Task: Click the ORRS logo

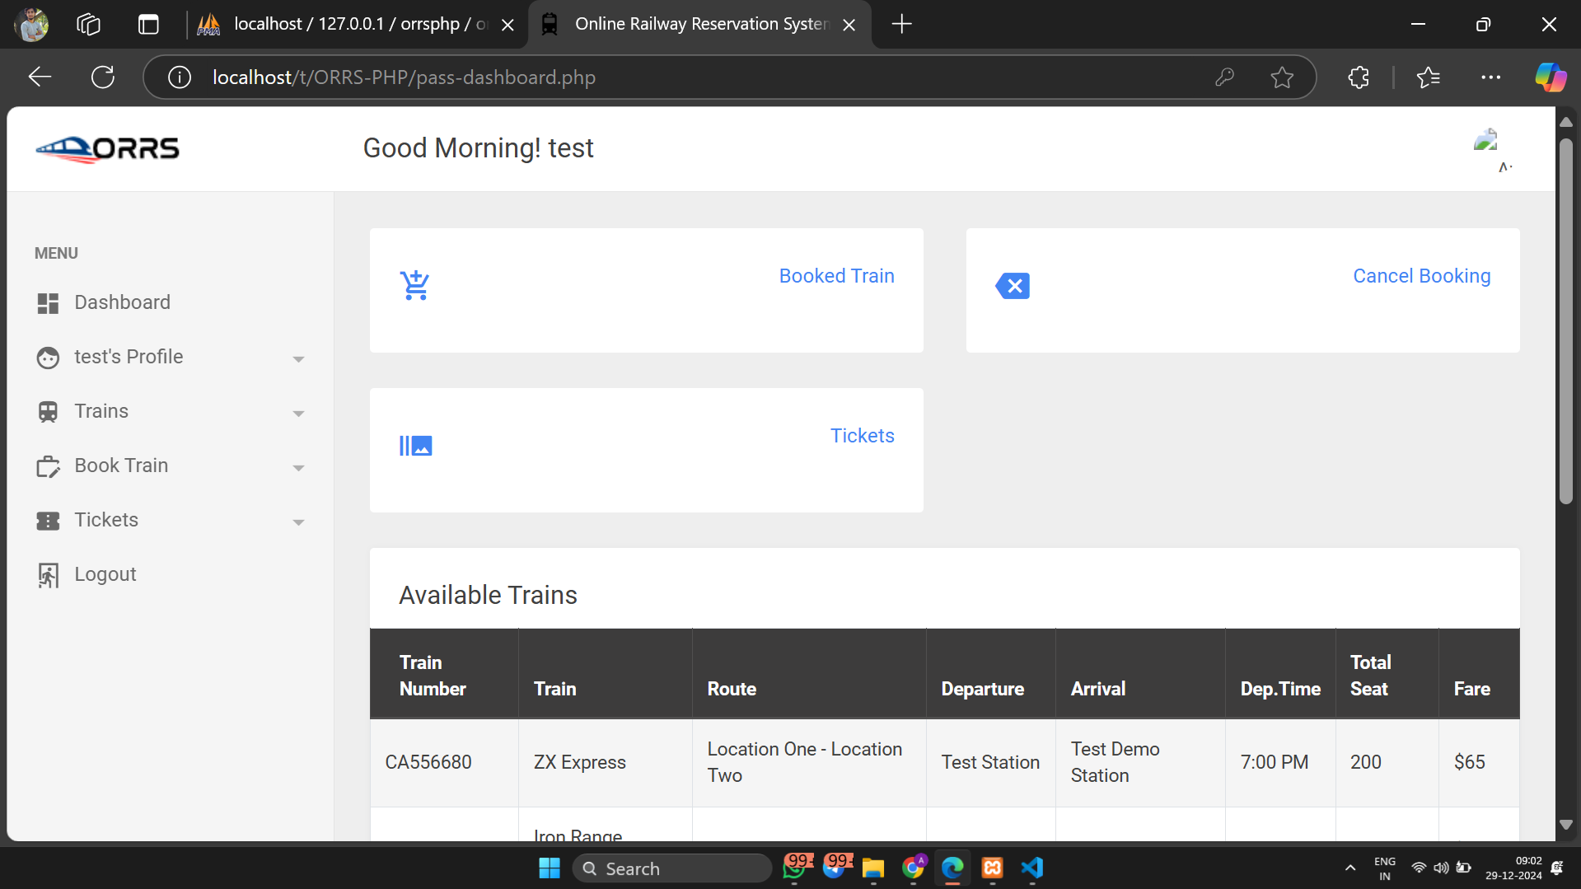Action: click(107, 149)
